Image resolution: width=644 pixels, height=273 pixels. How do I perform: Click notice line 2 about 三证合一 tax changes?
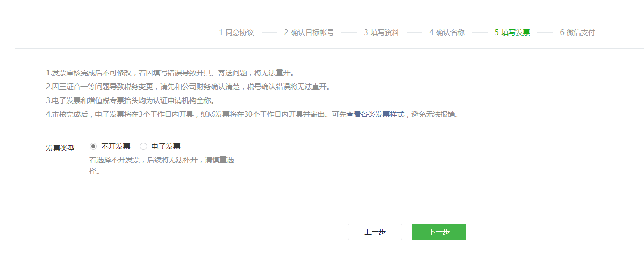pyautogui.click(x=188, y=87)
